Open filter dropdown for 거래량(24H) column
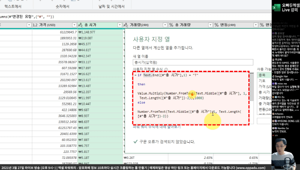300x170 pixels. pos(163,25)
